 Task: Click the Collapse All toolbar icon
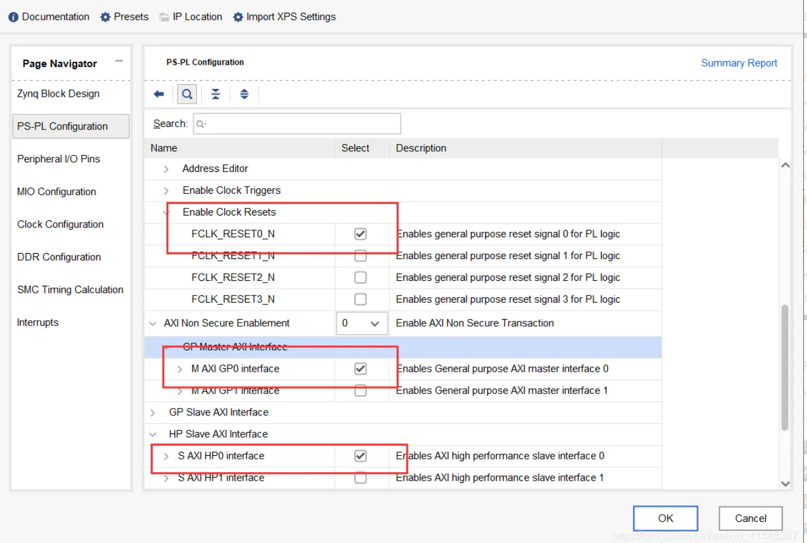[x=216, y=94]
